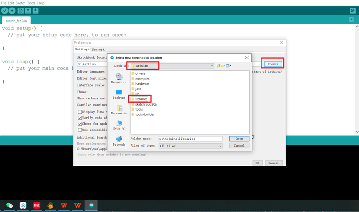Toggle Verify code after upload checkbox

[80, 118]
